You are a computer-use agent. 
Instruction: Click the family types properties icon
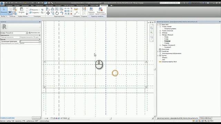(x=15, y=13)
